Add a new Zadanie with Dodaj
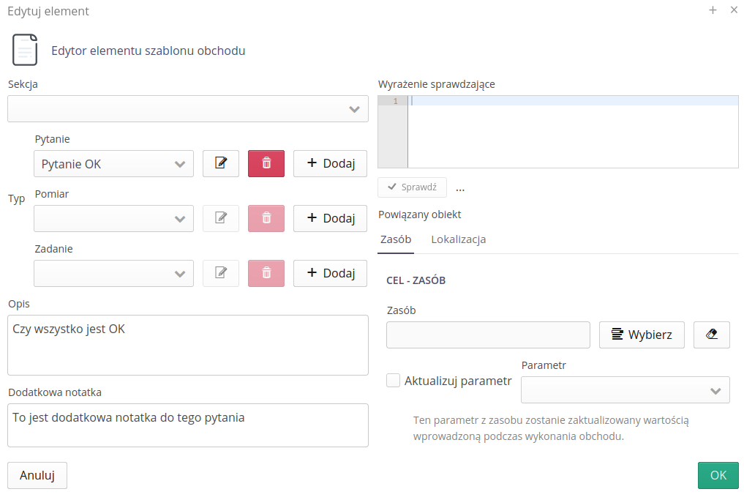Image resolution: width=744 pixels, height=500 pixels. tap(330, 273)
